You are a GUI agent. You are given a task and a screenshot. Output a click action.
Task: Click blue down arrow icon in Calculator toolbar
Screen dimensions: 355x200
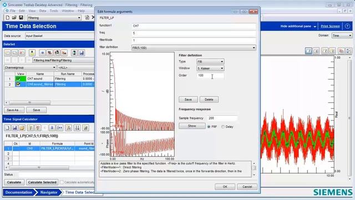pos(52,128)
